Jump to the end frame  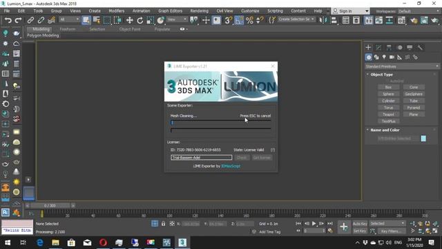click(x=330, y=223)
